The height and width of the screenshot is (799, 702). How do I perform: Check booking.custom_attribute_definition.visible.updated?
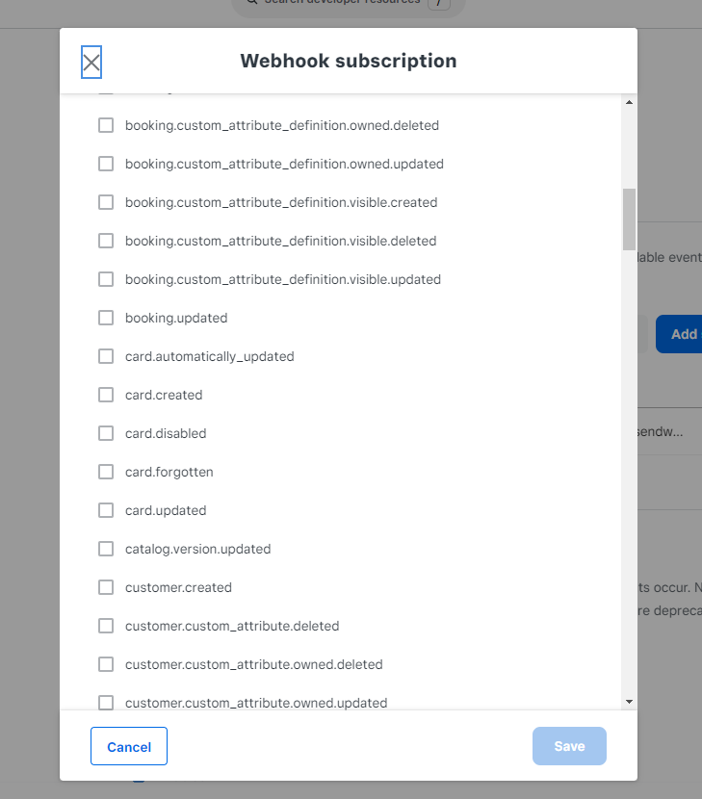[x=106, y=279]
